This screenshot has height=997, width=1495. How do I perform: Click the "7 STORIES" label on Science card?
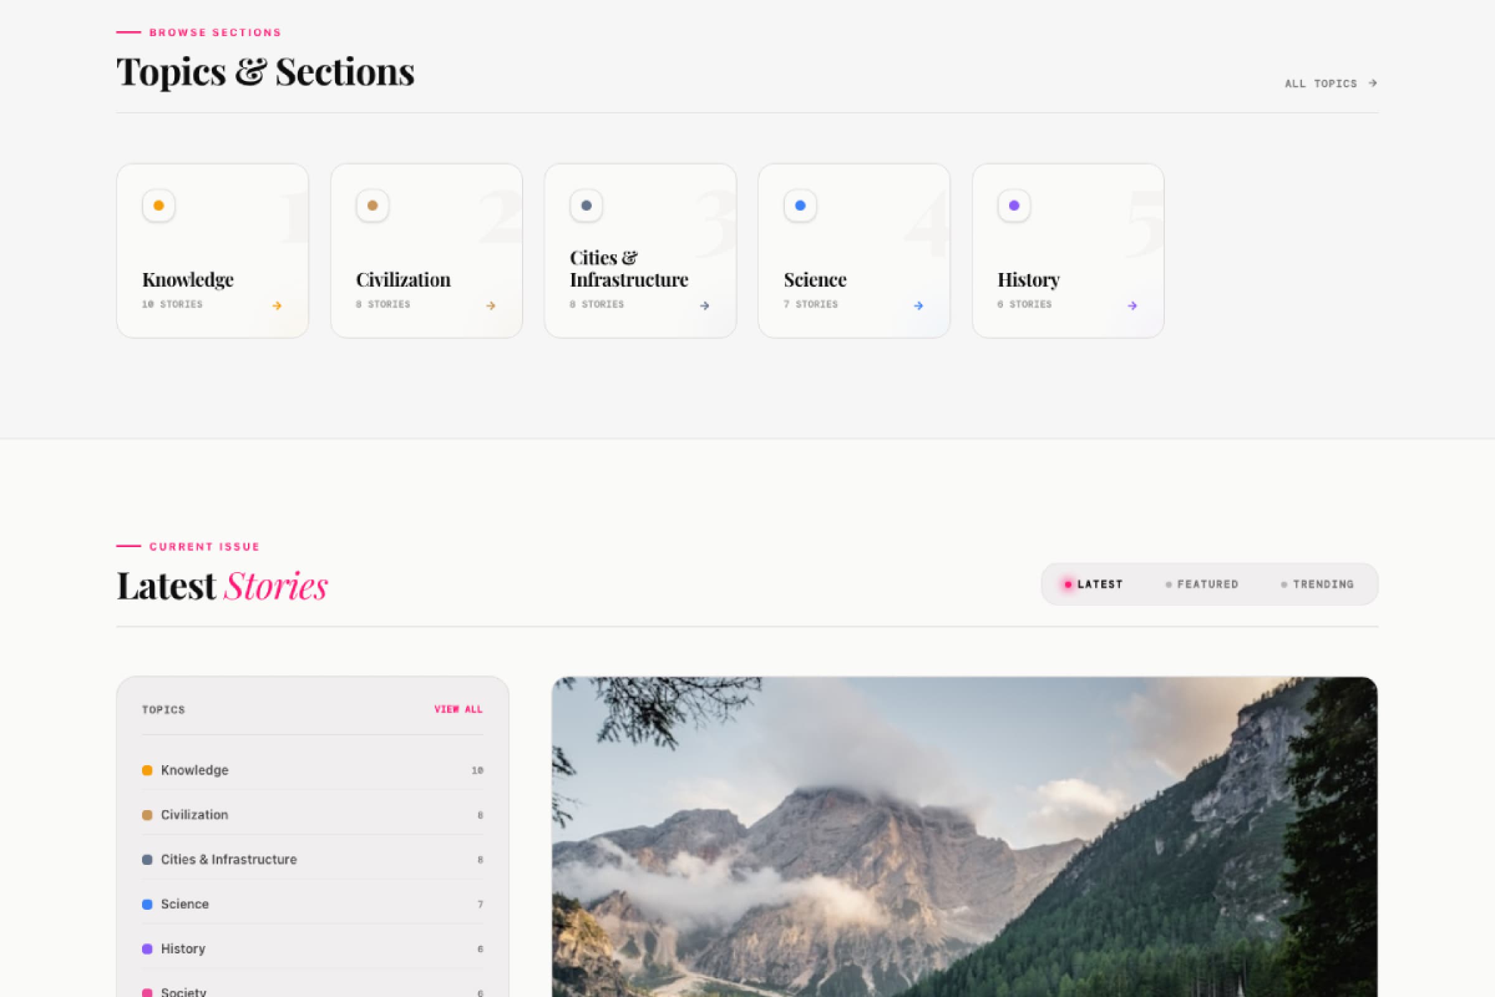pos(810,305)
